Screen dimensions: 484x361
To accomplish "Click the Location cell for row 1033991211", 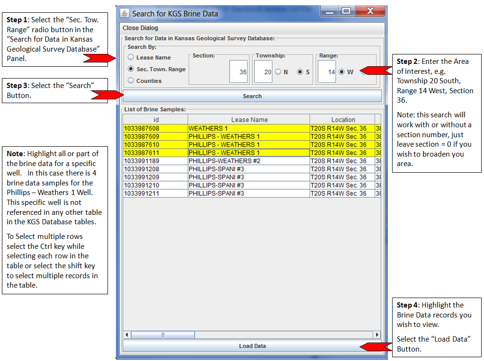I will [342, 194].
